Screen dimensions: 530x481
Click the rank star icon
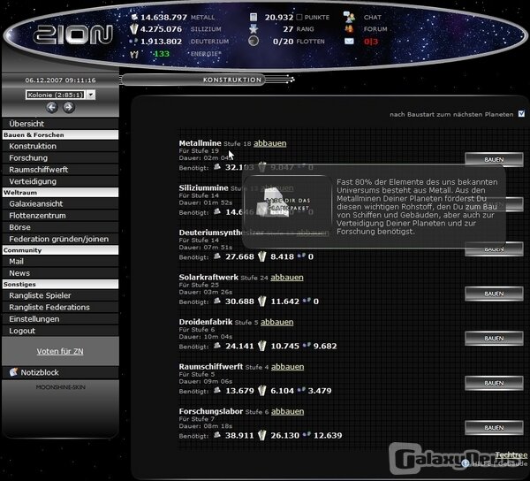click(254, 29)
